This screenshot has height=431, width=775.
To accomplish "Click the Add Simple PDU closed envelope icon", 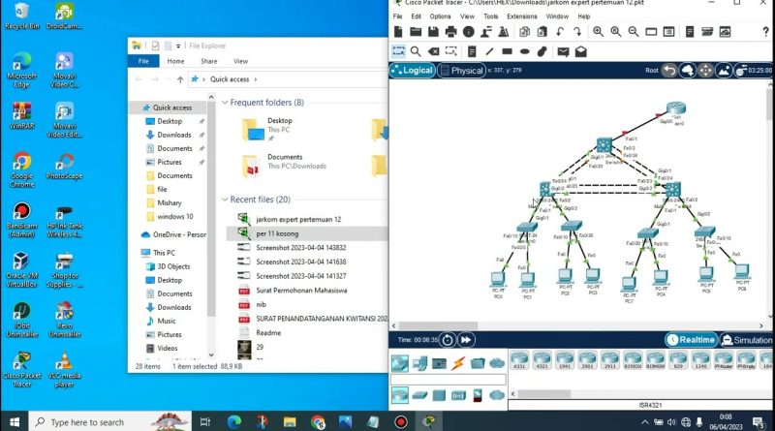I will pyautogui.click(x=563, y=51).
